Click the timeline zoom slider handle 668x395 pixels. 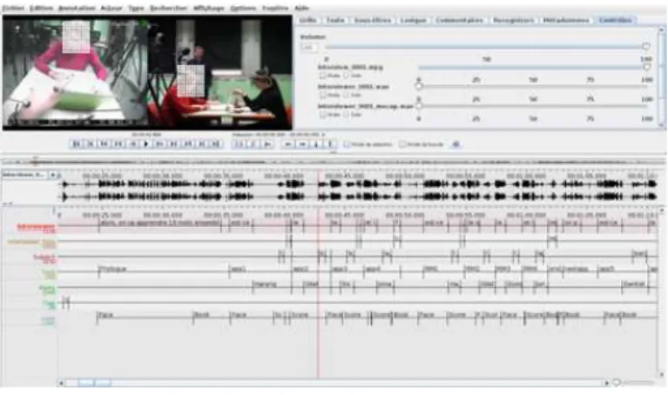point(617,383)
